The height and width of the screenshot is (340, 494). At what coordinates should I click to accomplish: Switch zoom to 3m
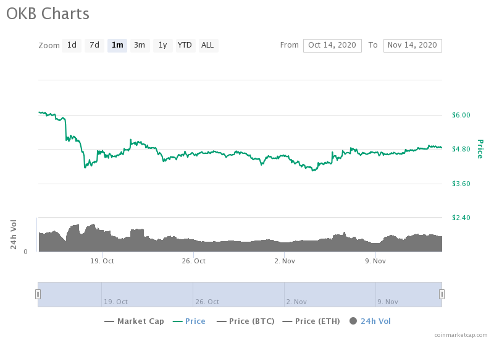[x=140, y=45]
